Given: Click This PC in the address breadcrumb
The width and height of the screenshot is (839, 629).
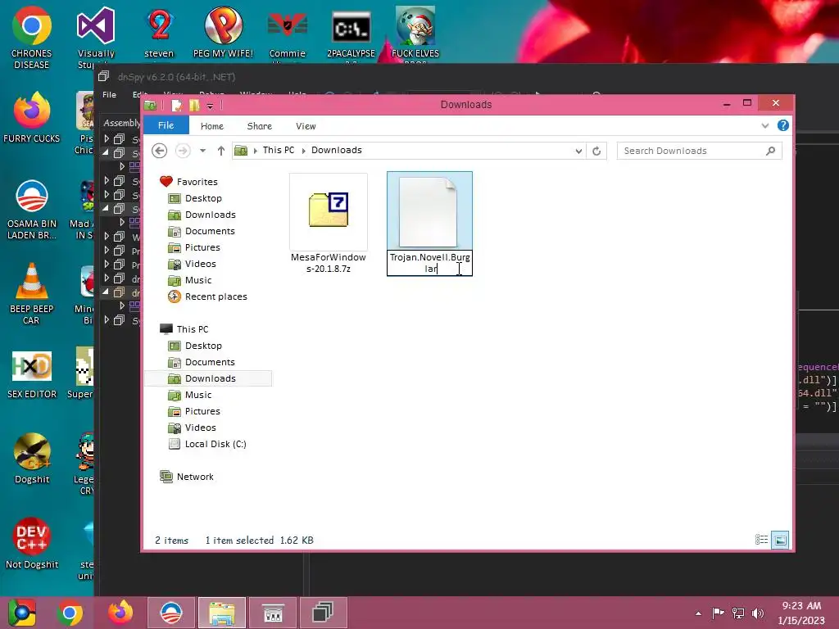Looking at the screenshot, I should point(279,151).
